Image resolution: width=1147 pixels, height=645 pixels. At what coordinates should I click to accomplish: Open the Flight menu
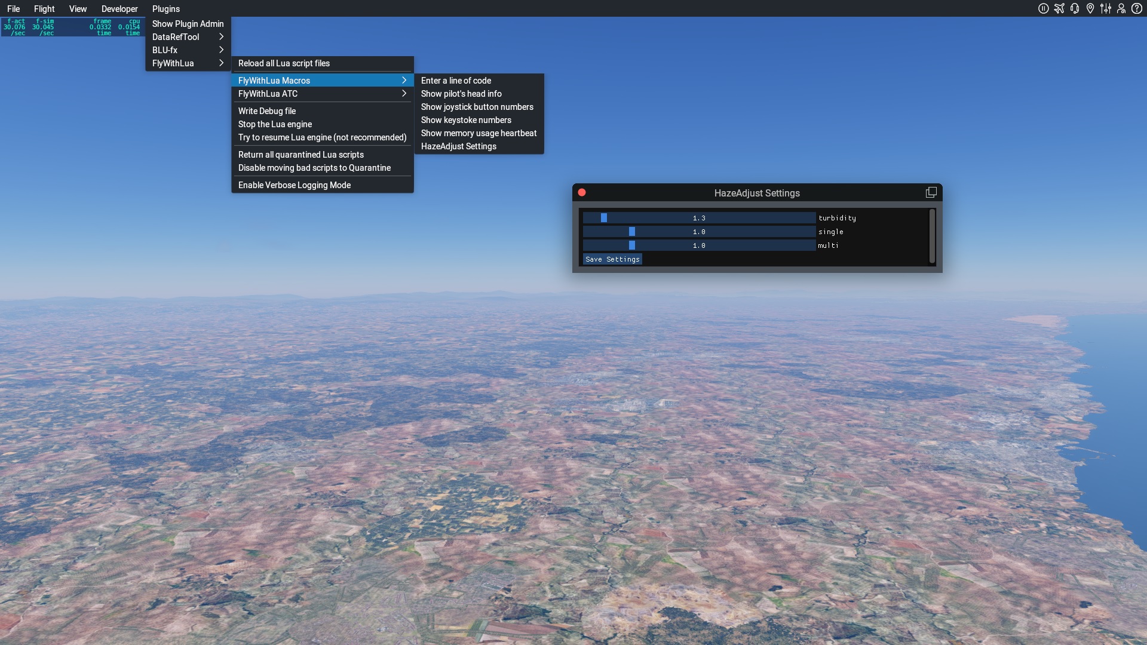tap(44, 9)
